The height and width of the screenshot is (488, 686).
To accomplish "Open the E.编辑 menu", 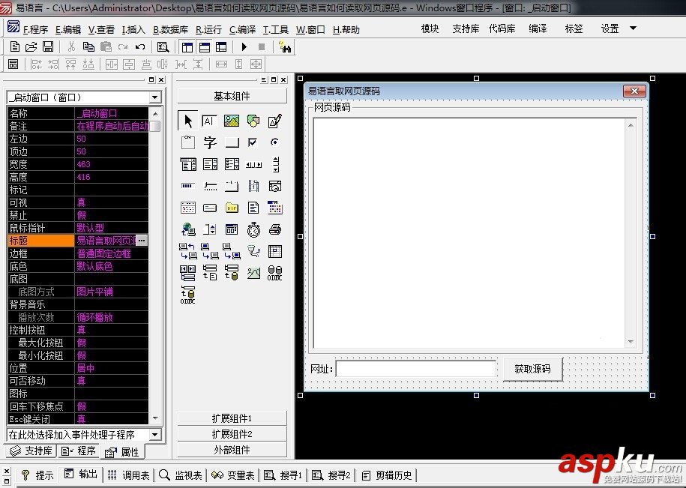I will click(68, 30).
